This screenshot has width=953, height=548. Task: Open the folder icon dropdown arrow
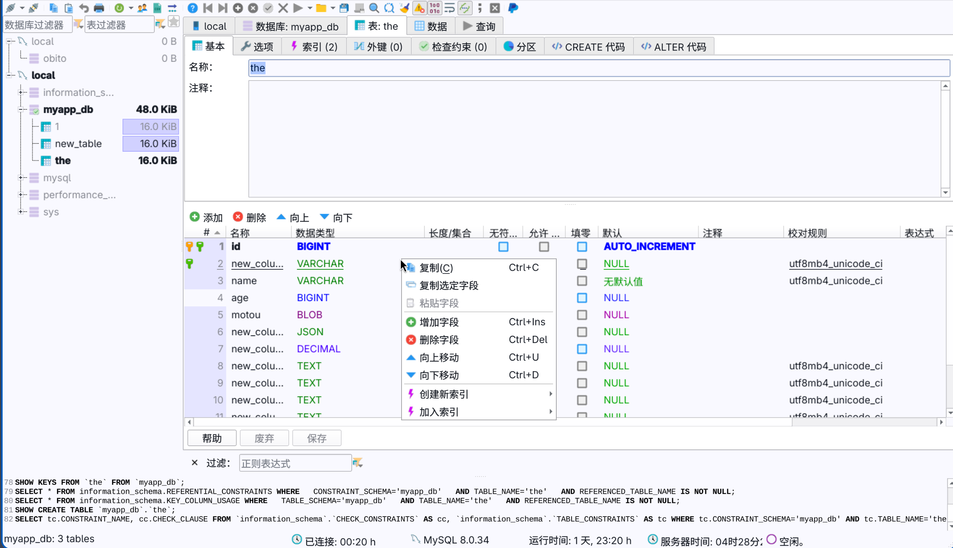(x=333, y=8)
